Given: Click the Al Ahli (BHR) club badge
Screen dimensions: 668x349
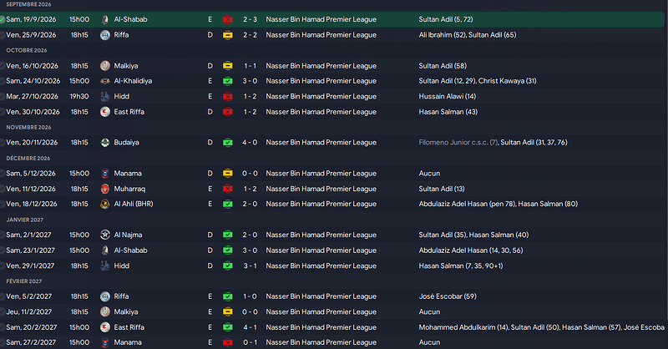Looking at the screenshot, I should [105, 204].
